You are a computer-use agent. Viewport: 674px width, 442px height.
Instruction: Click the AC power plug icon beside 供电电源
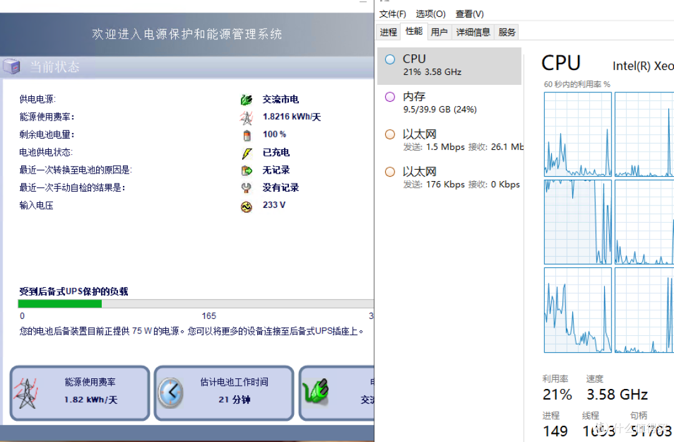247,100
